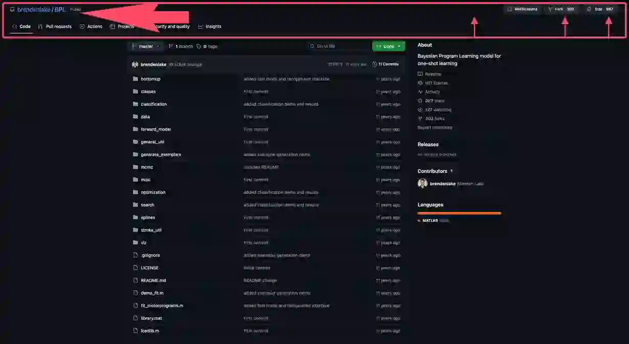Click the file icon next to .gitignore
The width and height of the screenshot is (629, 344).
coord(135,255)
